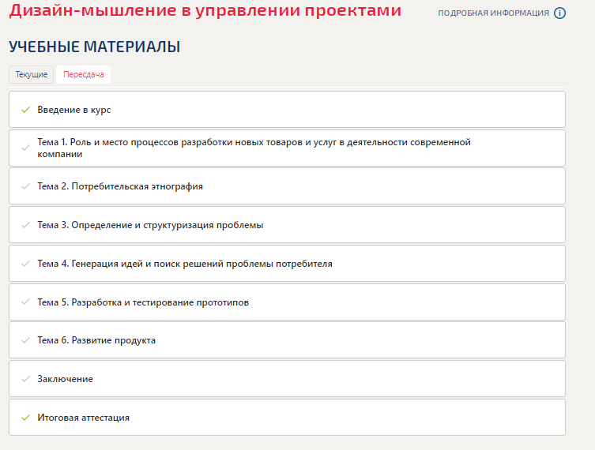595x450 pixels.
Task: Open the Подробная информация link
Action: click(493, 13)
